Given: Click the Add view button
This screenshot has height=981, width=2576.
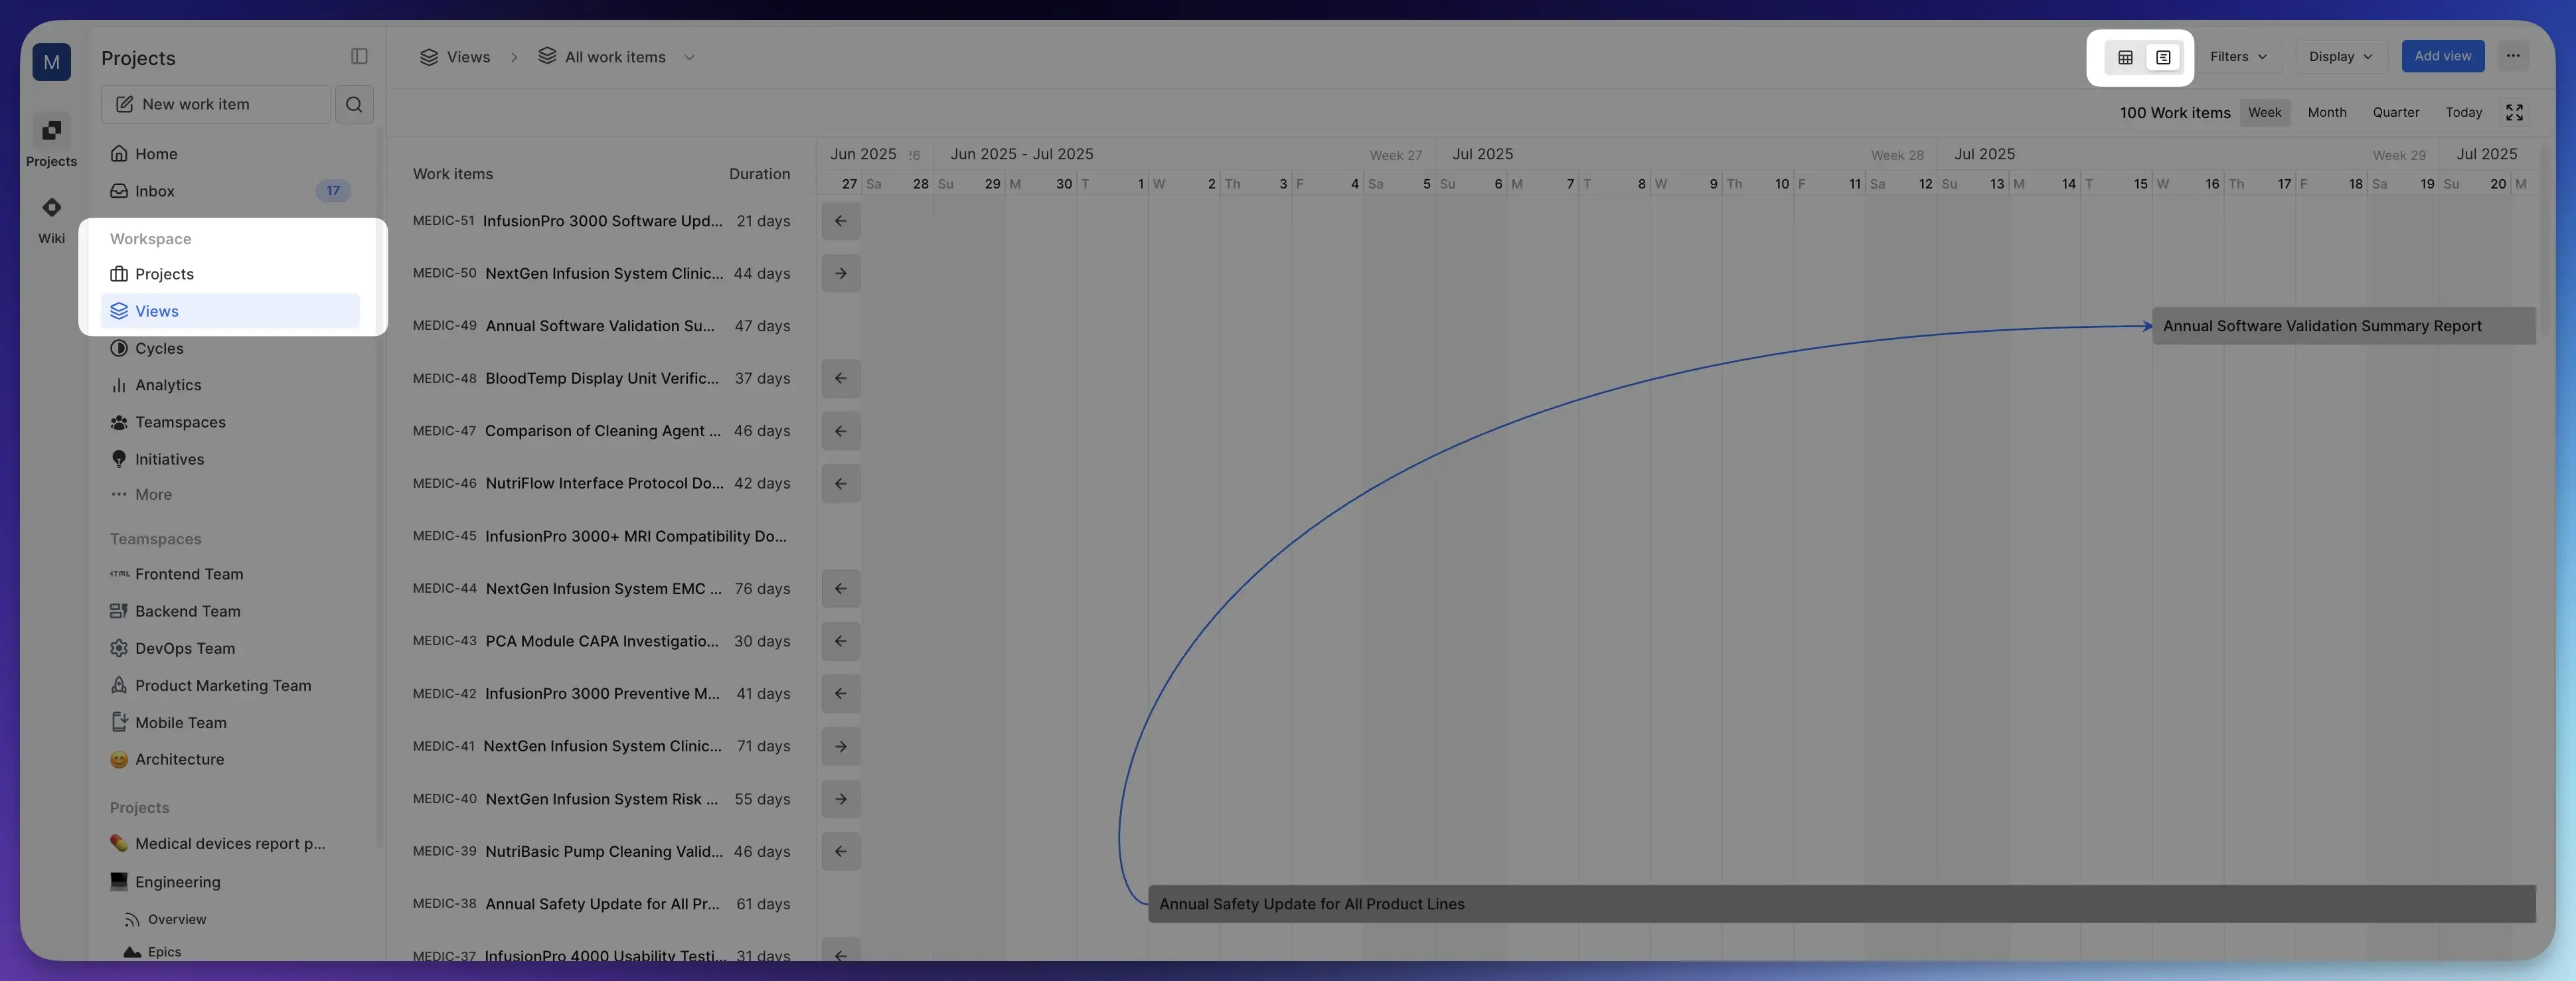Looking at the screenshot, I should click(2443, 56).
